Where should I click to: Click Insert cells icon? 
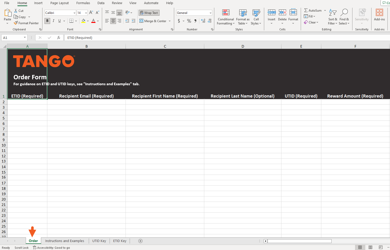pos(272,12)
